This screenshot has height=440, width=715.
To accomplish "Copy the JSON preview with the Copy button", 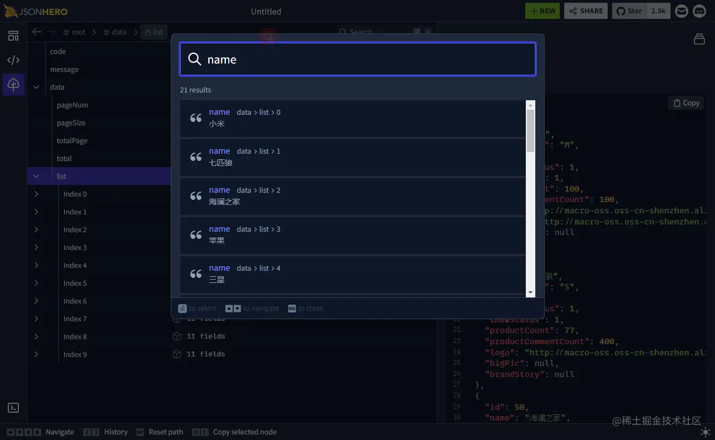I will tap(686, 103).
